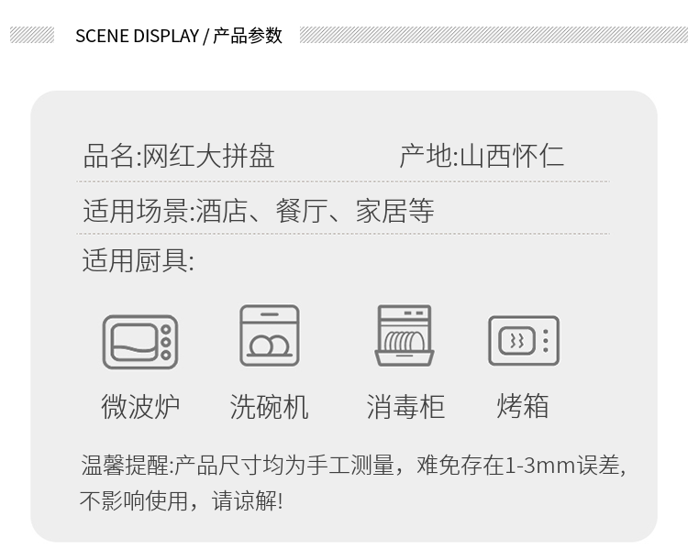Click the striped bar left of heading
Viewport: 688px width, 560px height.
pyautogui.click(x=32, y=35)
